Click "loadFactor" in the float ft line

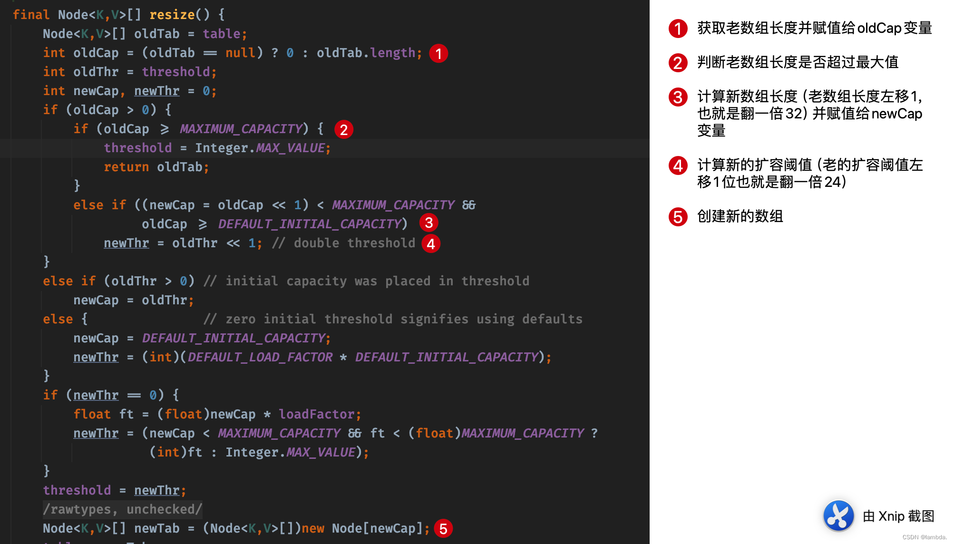[317, 414]
